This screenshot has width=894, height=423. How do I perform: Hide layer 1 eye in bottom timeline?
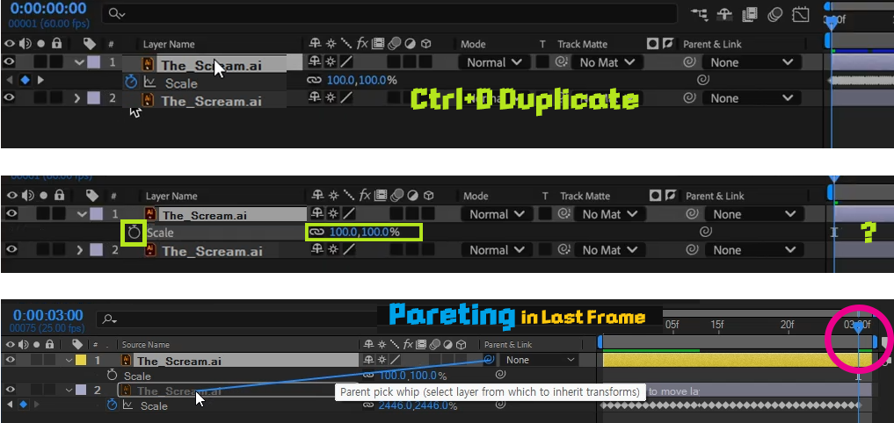9,359
